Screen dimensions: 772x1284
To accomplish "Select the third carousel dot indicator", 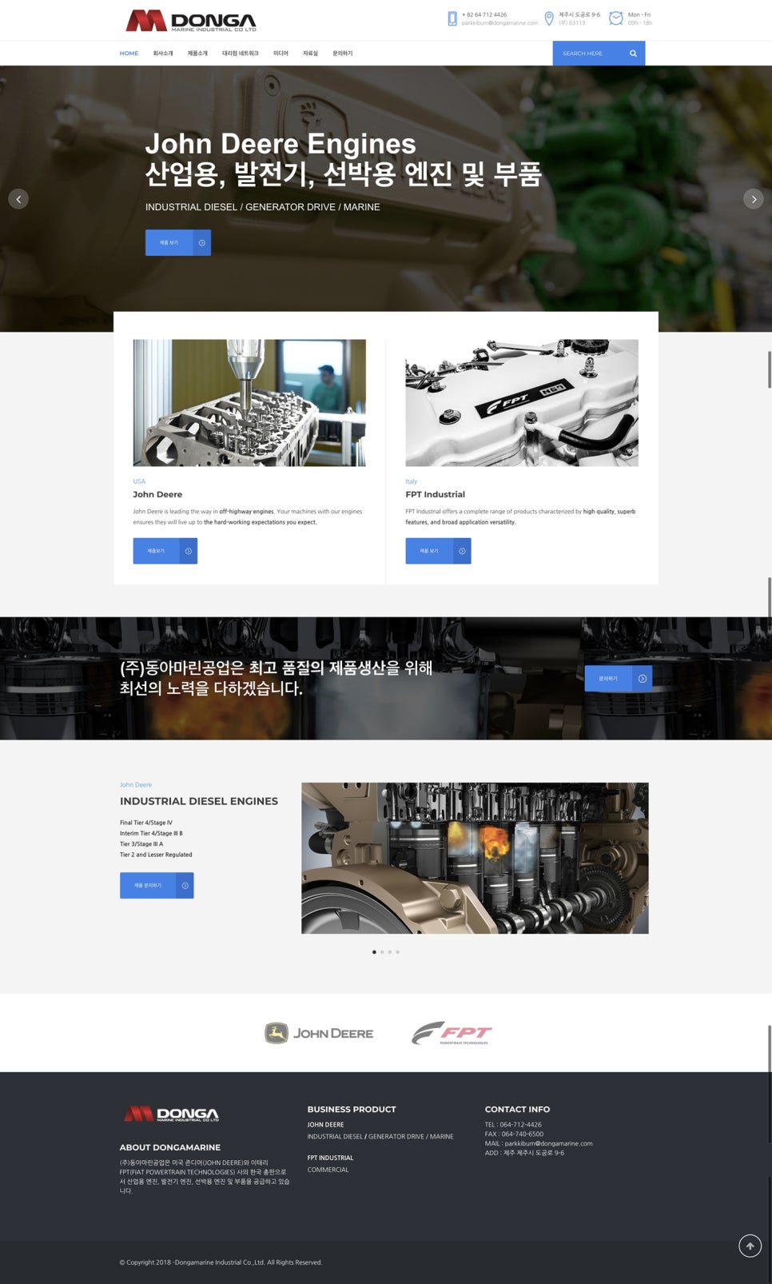I will 390,952.
